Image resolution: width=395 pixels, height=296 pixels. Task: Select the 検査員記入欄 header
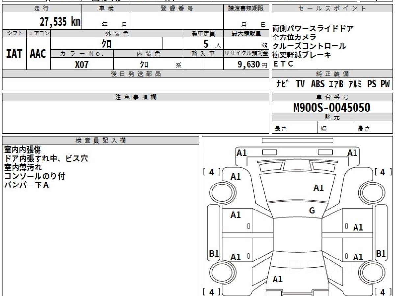[x=101, y=140]
